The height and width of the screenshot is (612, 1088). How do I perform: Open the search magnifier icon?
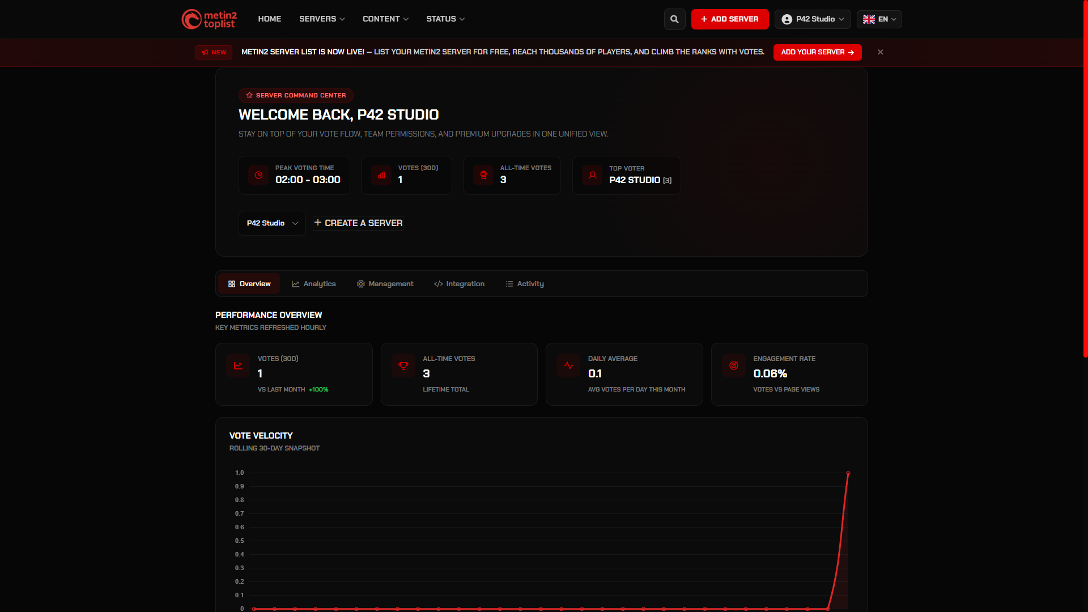click(674, 19)
